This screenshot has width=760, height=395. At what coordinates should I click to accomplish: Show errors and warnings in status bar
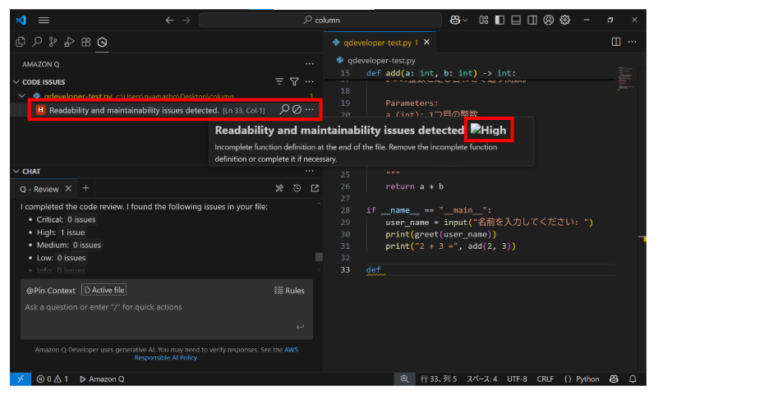coord(53,379)
